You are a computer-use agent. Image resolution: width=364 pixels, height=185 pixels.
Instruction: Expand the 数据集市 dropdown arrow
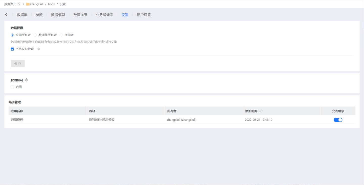(19, 4)
